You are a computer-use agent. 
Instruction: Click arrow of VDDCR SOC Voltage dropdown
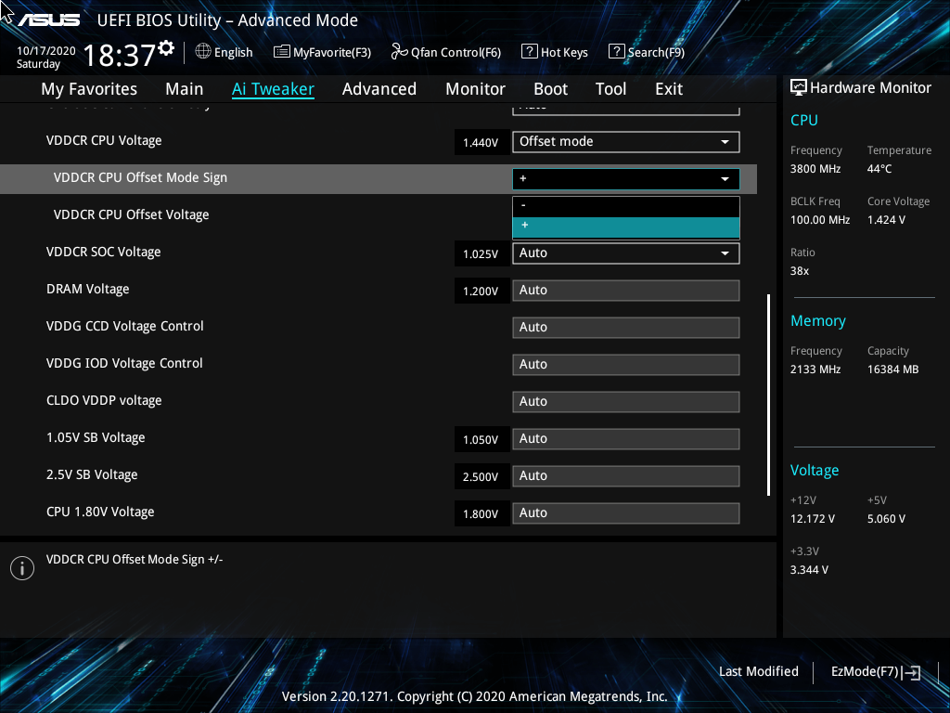click(x=725, y=253)
